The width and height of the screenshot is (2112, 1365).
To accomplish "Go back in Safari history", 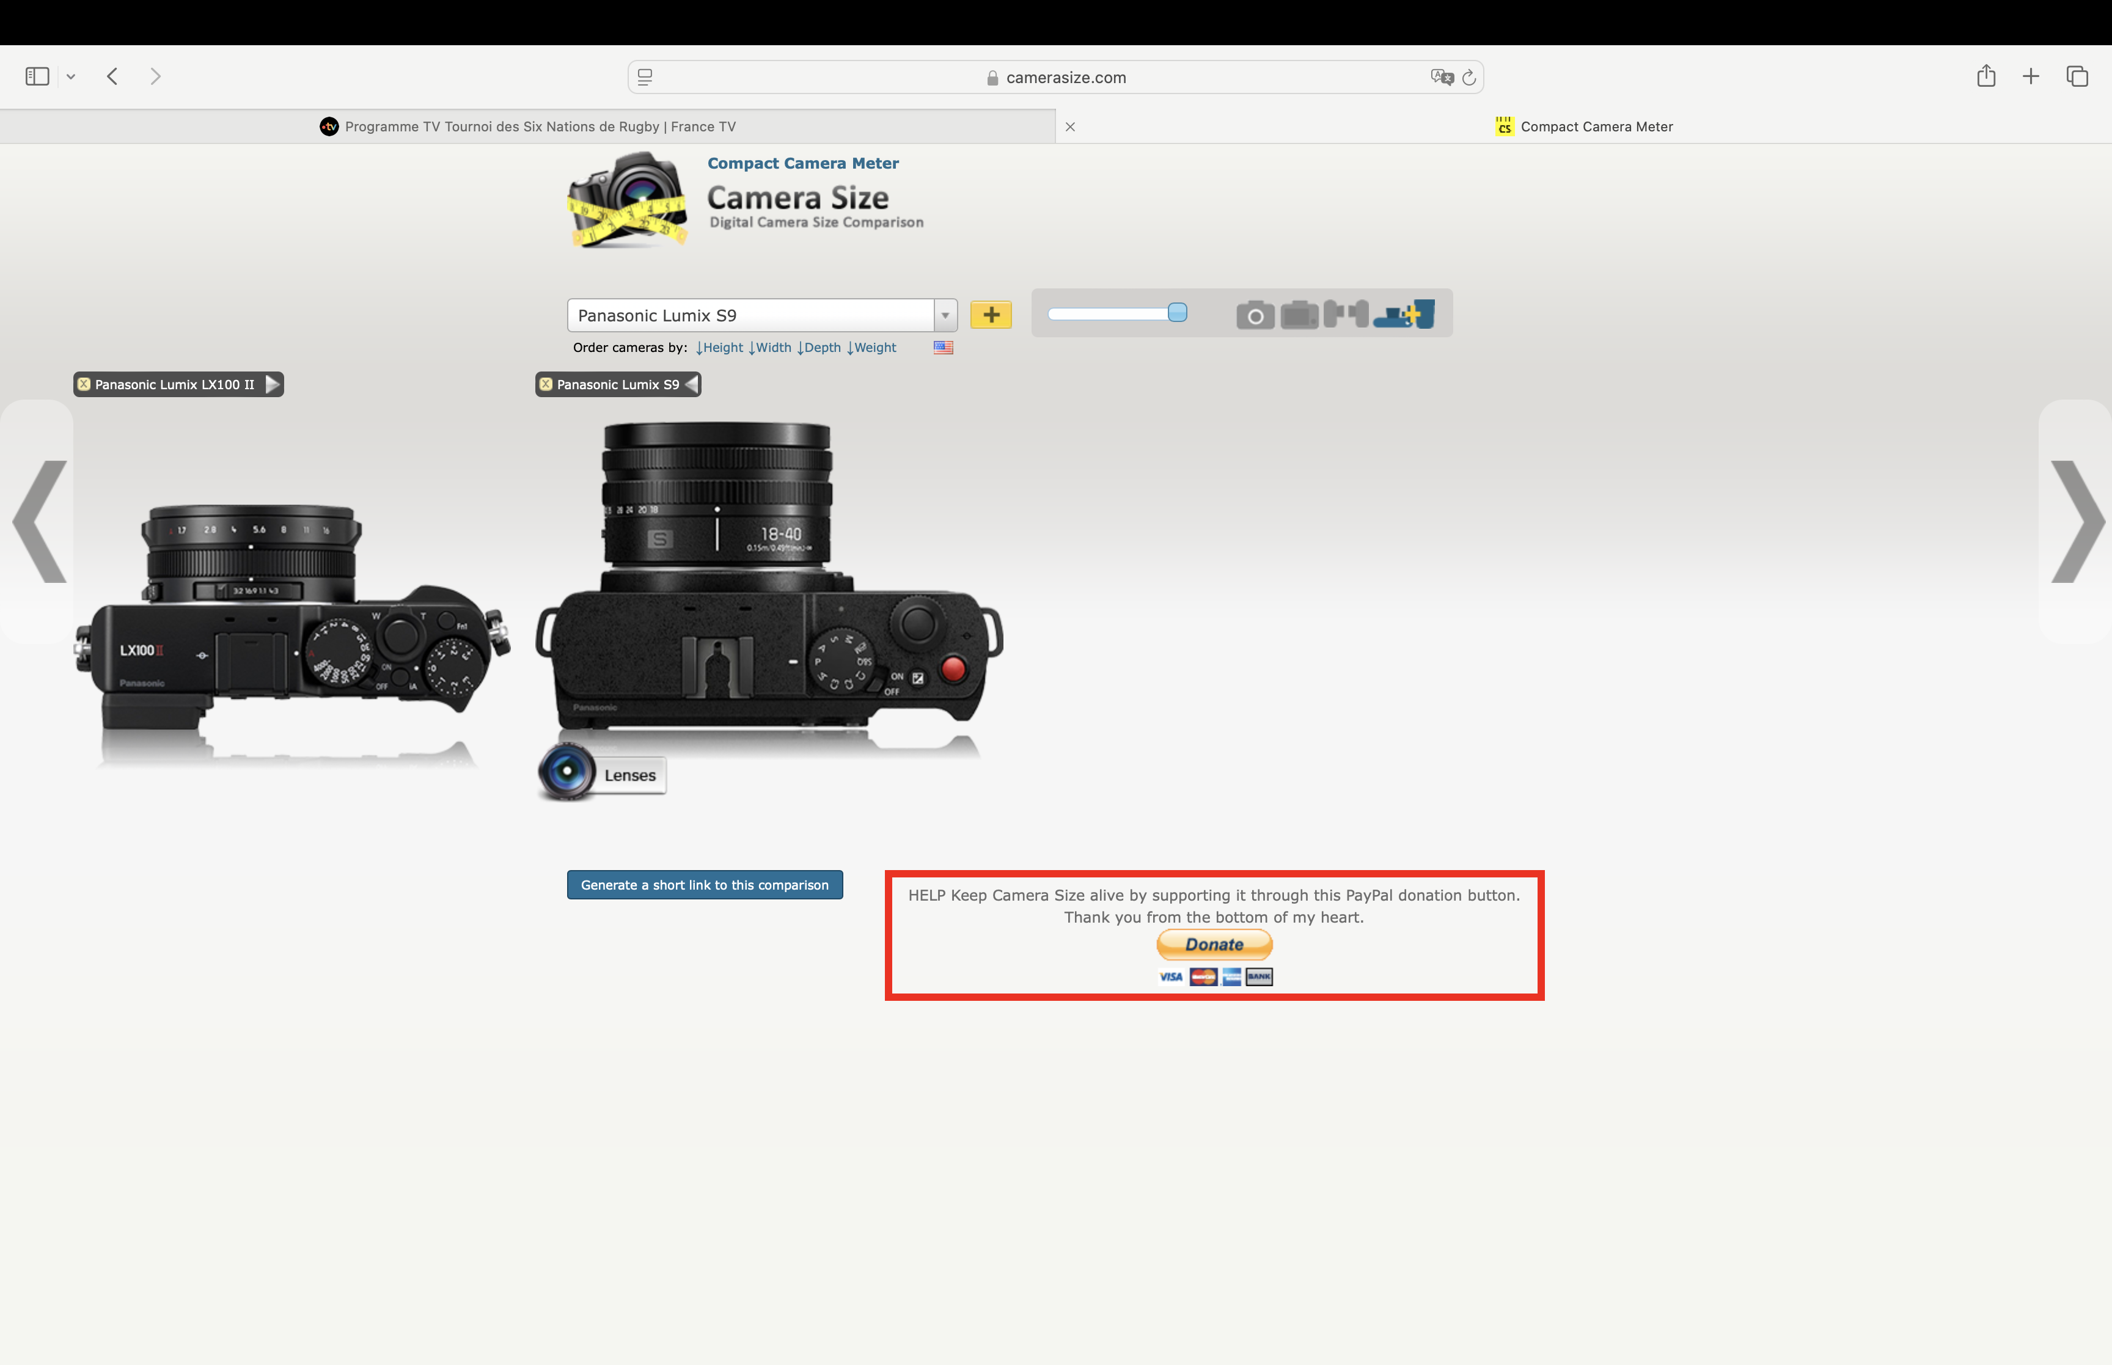I will pyautogui.click(x=112, y=76).
